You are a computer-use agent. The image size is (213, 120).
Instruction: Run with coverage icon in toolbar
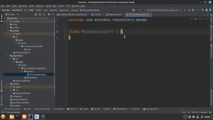pyautogui.click(x=193, y=10)
